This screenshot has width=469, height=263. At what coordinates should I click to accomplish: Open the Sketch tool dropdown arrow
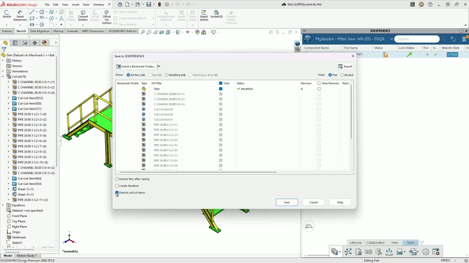(6, 25)
